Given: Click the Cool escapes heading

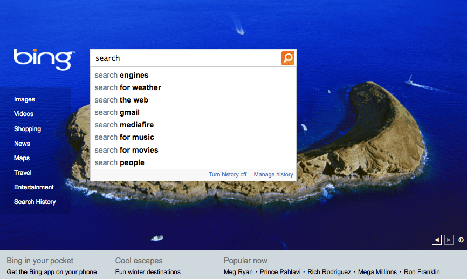Looking at the screenshot, I should (139, 261).
